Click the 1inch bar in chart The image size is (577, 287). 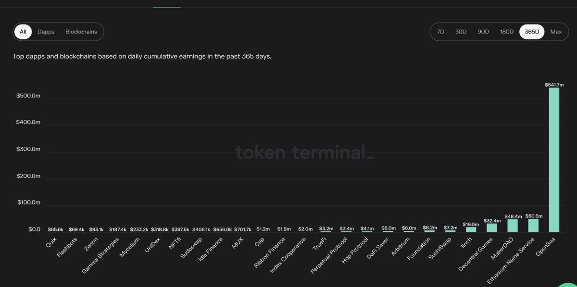pos(471,230)
